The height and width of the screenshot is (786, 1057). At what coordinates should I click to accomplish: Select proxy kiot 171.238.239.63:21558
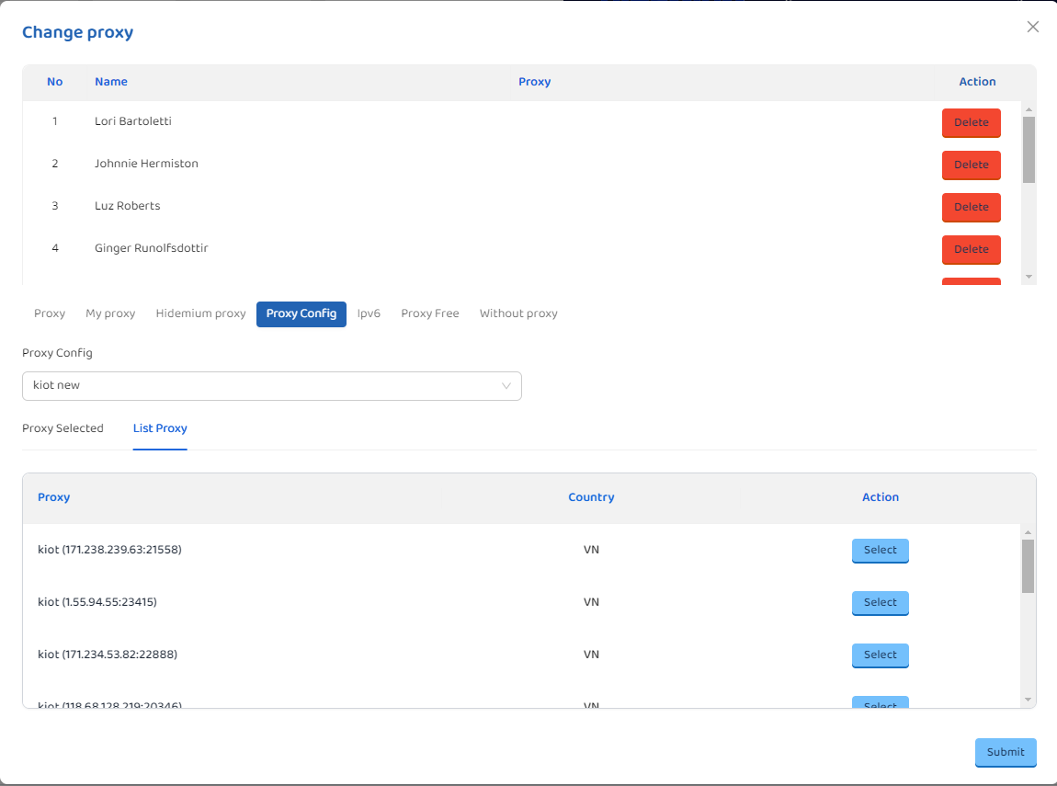tap(880, 550)
